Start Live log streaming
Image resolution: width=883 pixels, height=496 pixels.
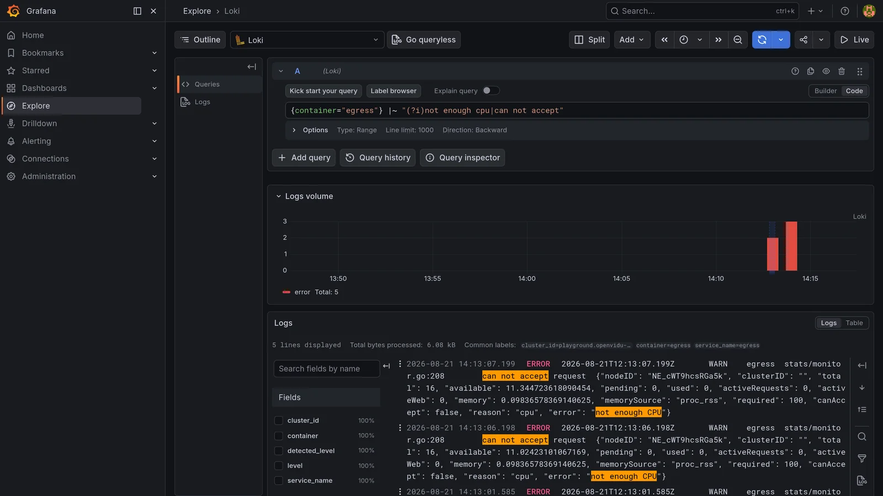tap(854, 40)
